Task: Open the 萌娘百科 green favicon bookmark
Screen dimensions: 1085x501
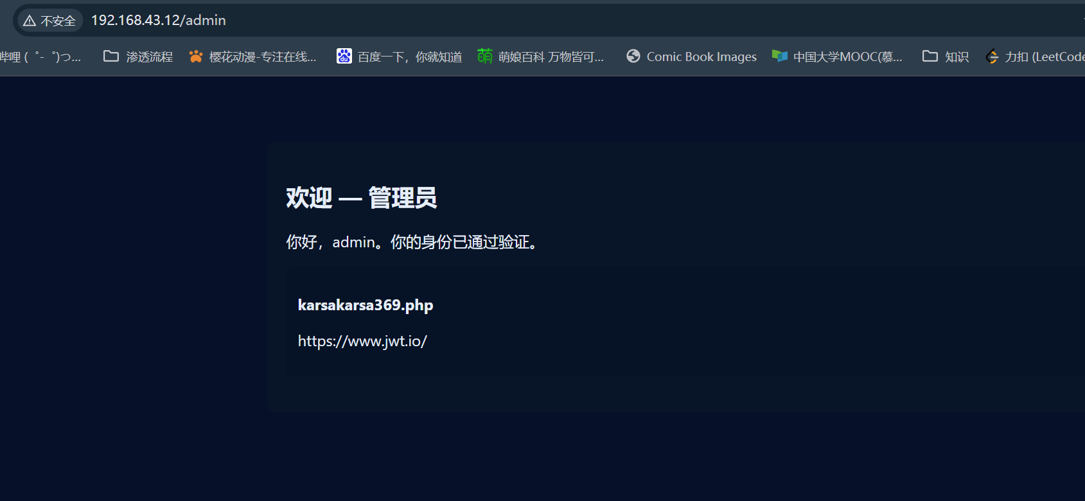Action: (x=485, y=57)
